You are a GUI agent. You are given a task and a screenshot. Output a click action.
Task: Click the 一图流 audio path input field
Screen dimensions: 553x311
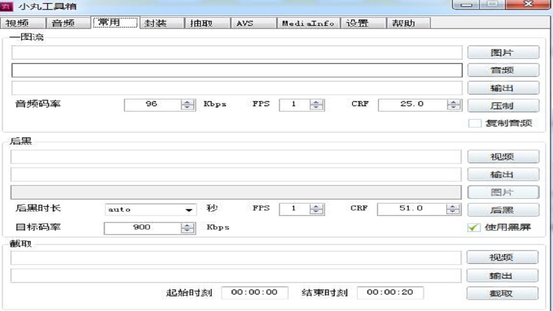click(237, 70)
